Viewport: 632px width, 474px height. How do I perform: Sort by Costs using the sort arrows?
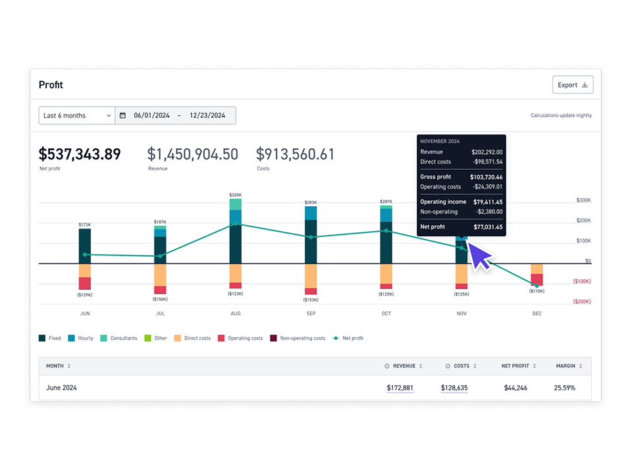coord(474,366)
